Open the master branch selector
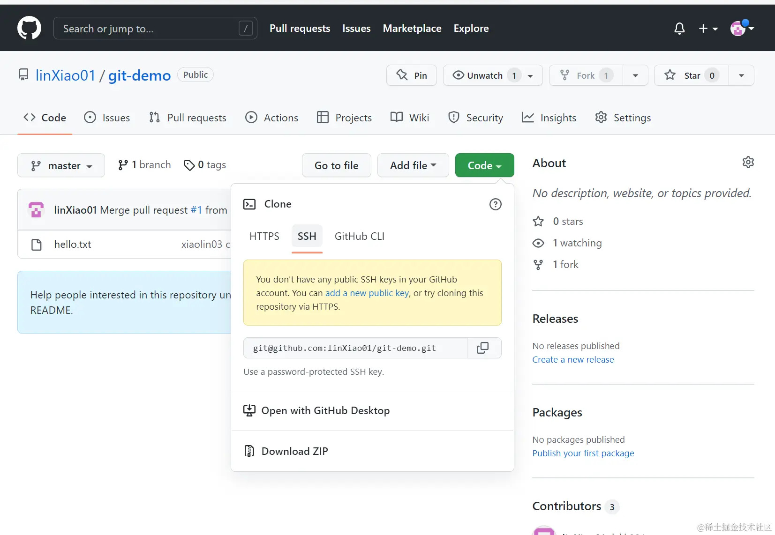 [x=61, y=165]
